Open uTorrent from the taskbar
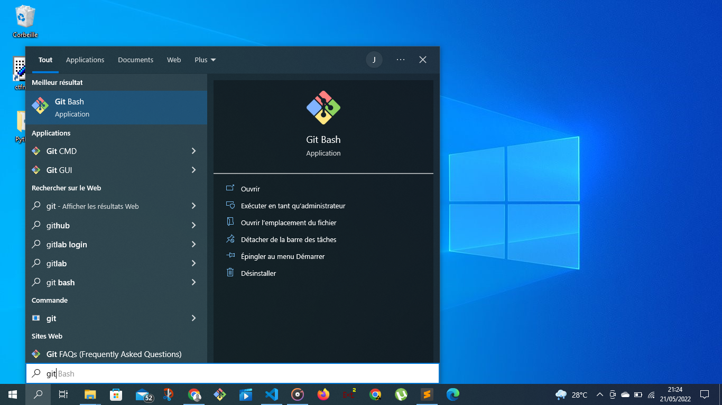The image size is (722, 405). coord(401,394)
